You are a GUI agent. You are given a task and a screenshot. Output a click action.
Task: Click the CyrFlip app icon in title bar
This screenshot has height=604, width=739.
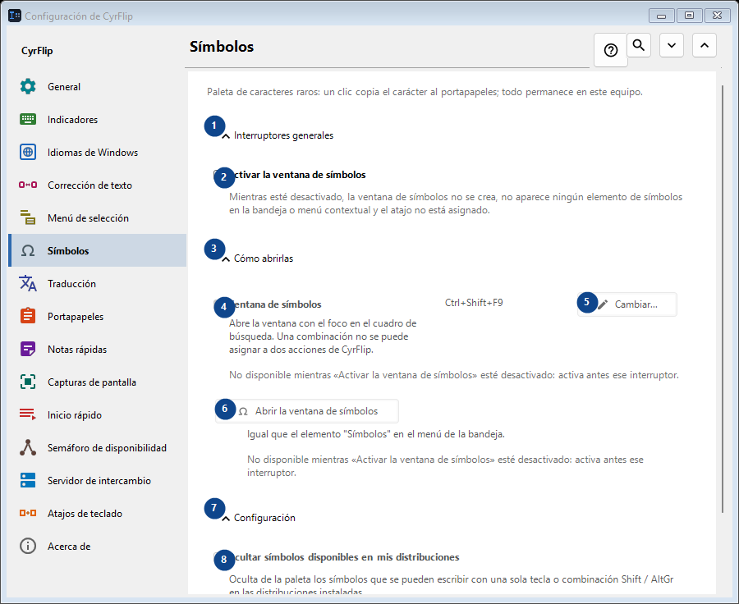click(15, 16)
